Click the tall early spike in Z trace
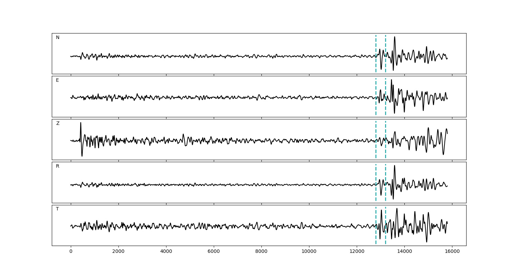Screen dimensions: 518x276 pyautogui.click(x=81, y=124)
